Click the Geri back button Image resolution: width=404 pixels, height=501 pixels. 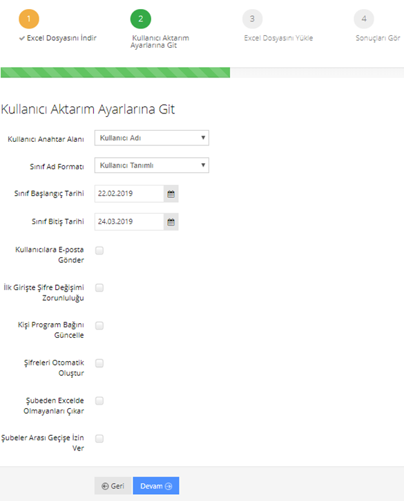113,486
